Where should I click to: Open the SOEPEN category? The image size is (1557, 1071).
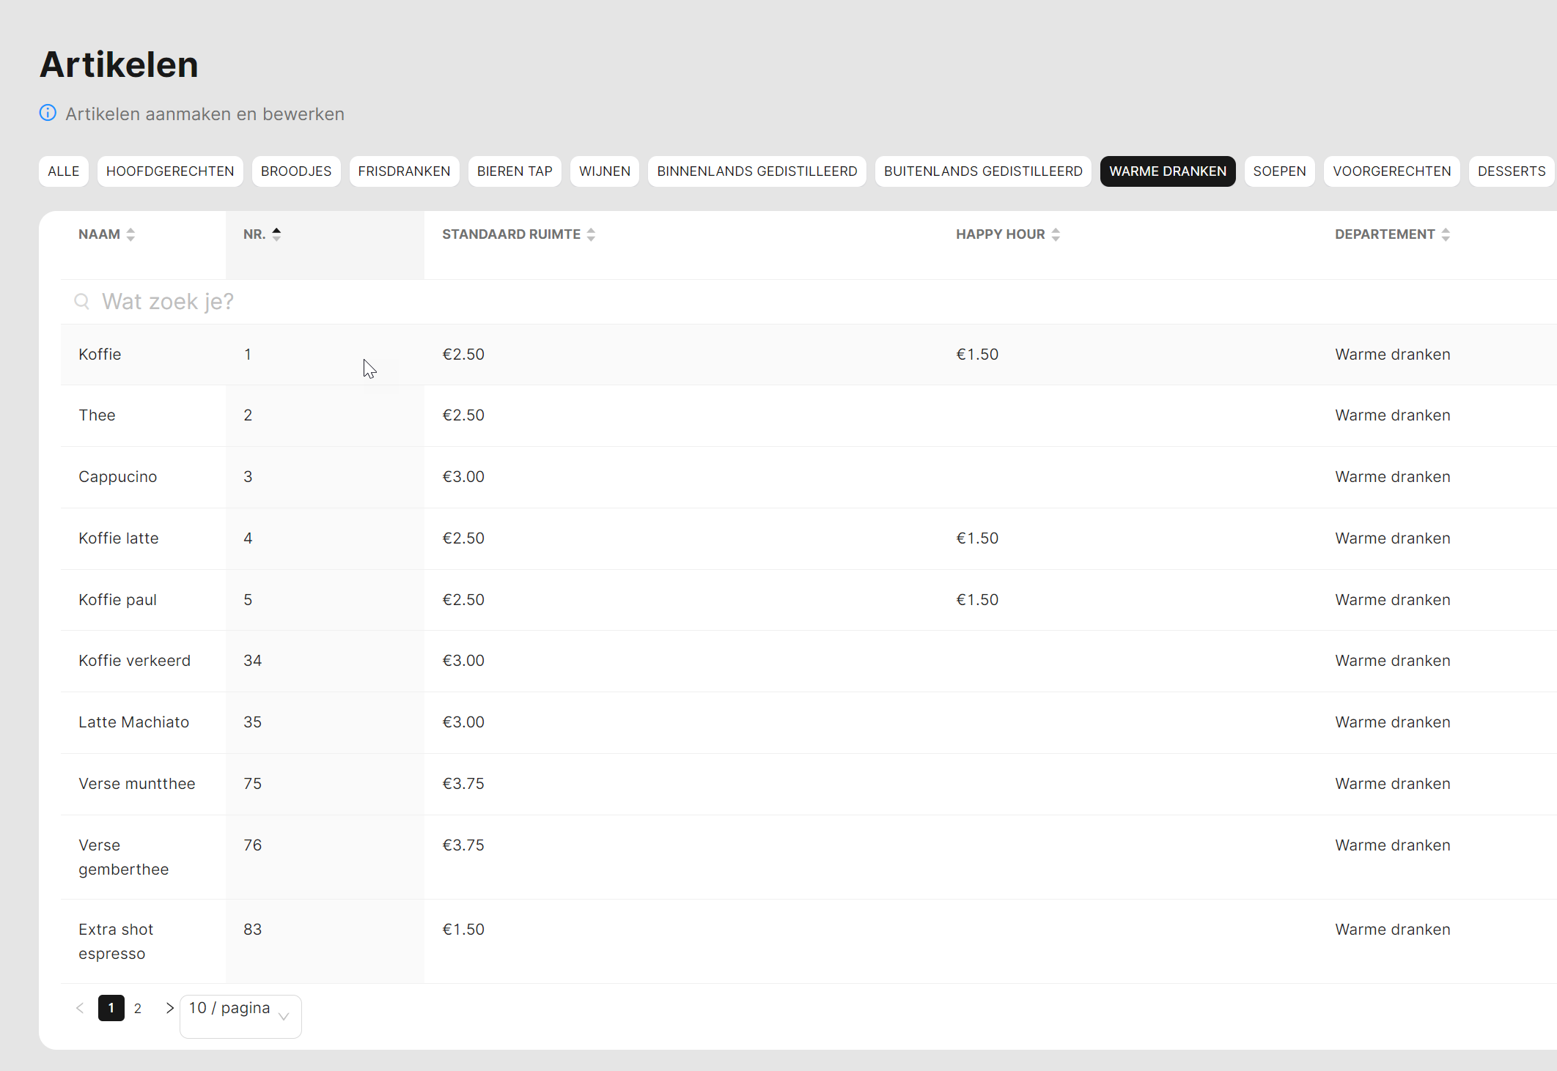[x=1279, y=171]
